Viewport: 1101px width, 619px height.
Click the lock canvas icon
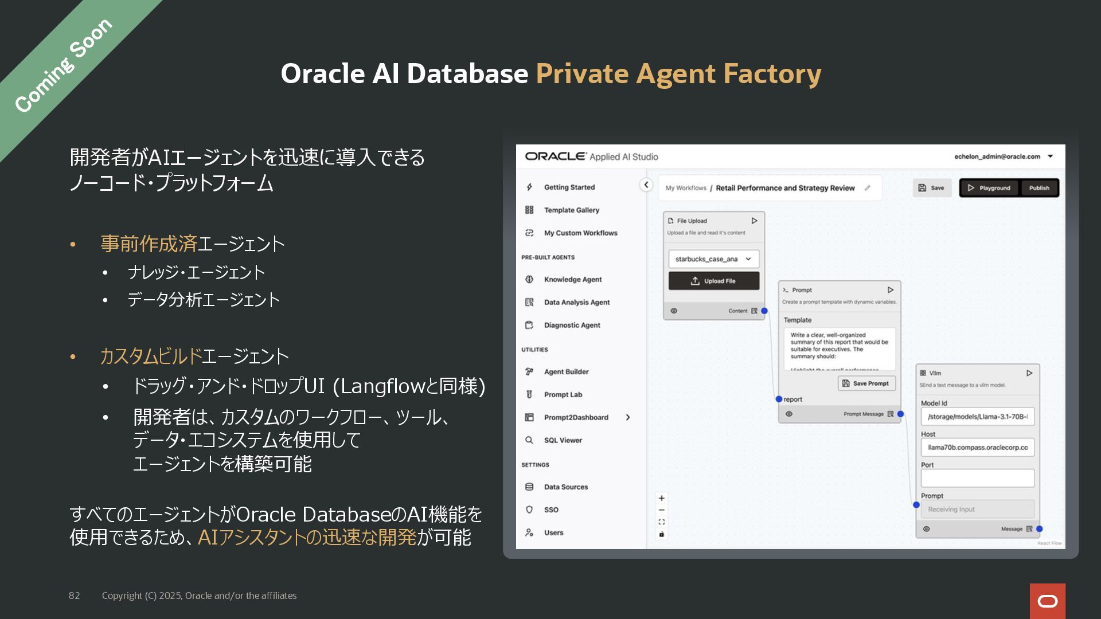click(x=661, y=534)
